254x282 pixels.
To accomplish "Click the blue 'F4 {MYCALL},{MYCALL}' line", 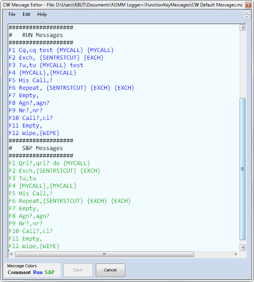I will pyautogui.click(x=43, y=73).
